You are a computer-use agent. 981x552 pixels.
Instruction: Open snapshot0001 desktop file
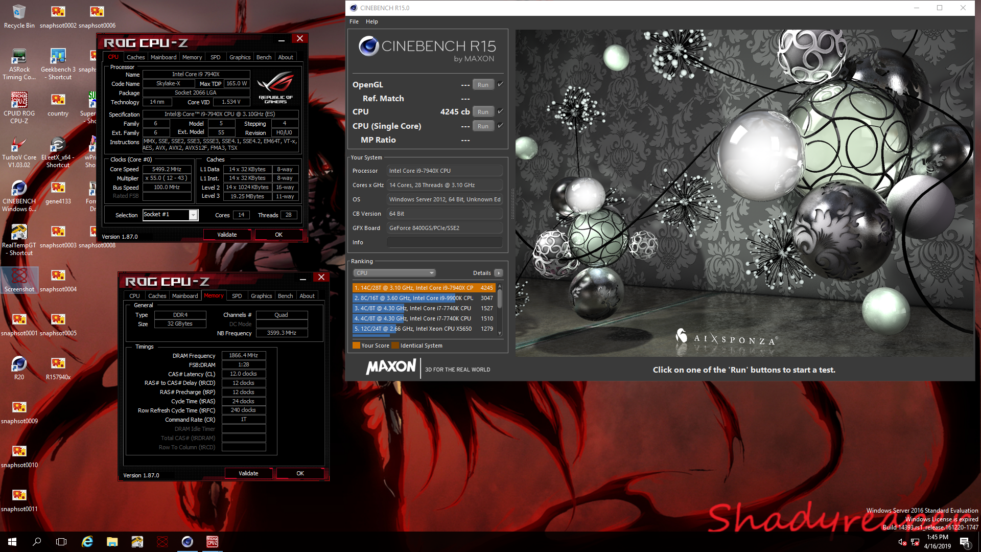tap(19, 324)
